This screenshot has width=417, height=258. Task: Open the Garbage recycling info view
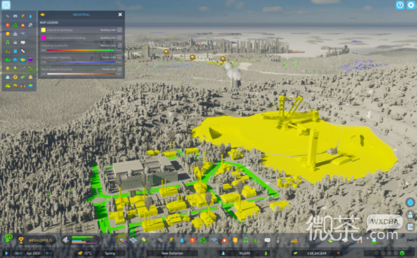(15, 25)
